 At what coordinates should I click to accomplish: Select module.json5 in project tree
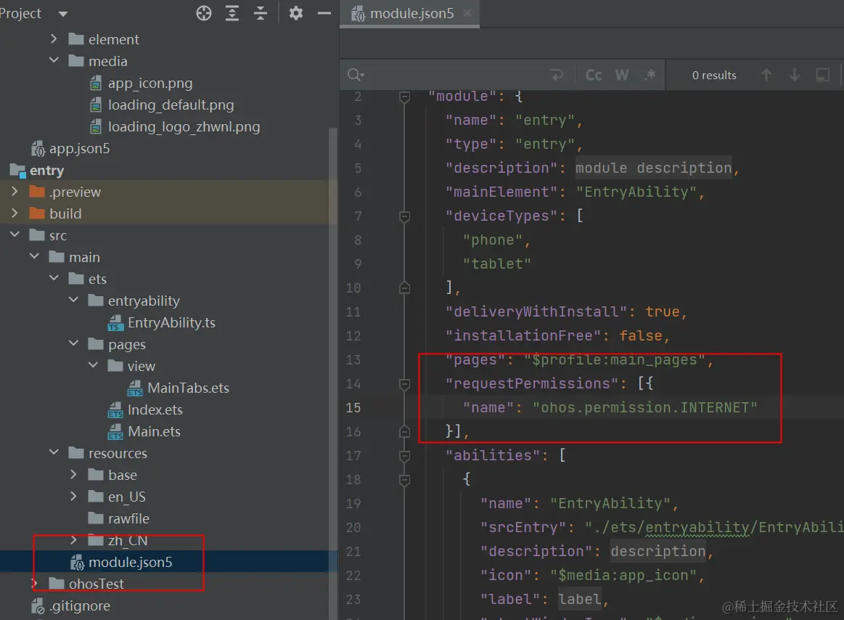pyautogui.click(x=130, y=562)
